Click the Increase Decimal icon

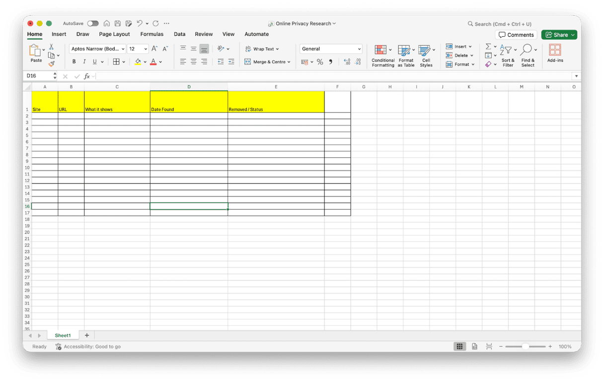(348, 62)
